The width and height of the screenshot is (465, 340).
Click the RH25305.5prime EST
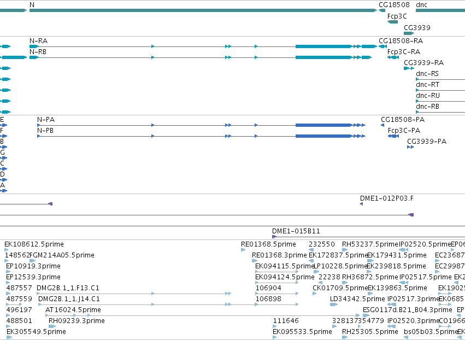coord(345,337)
